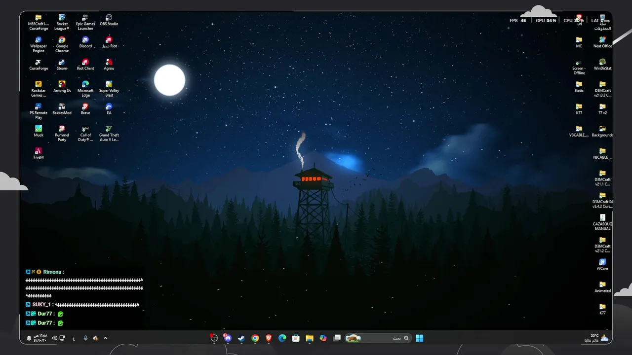Open Microsoft Store from the taskbar

pos(296,338)
